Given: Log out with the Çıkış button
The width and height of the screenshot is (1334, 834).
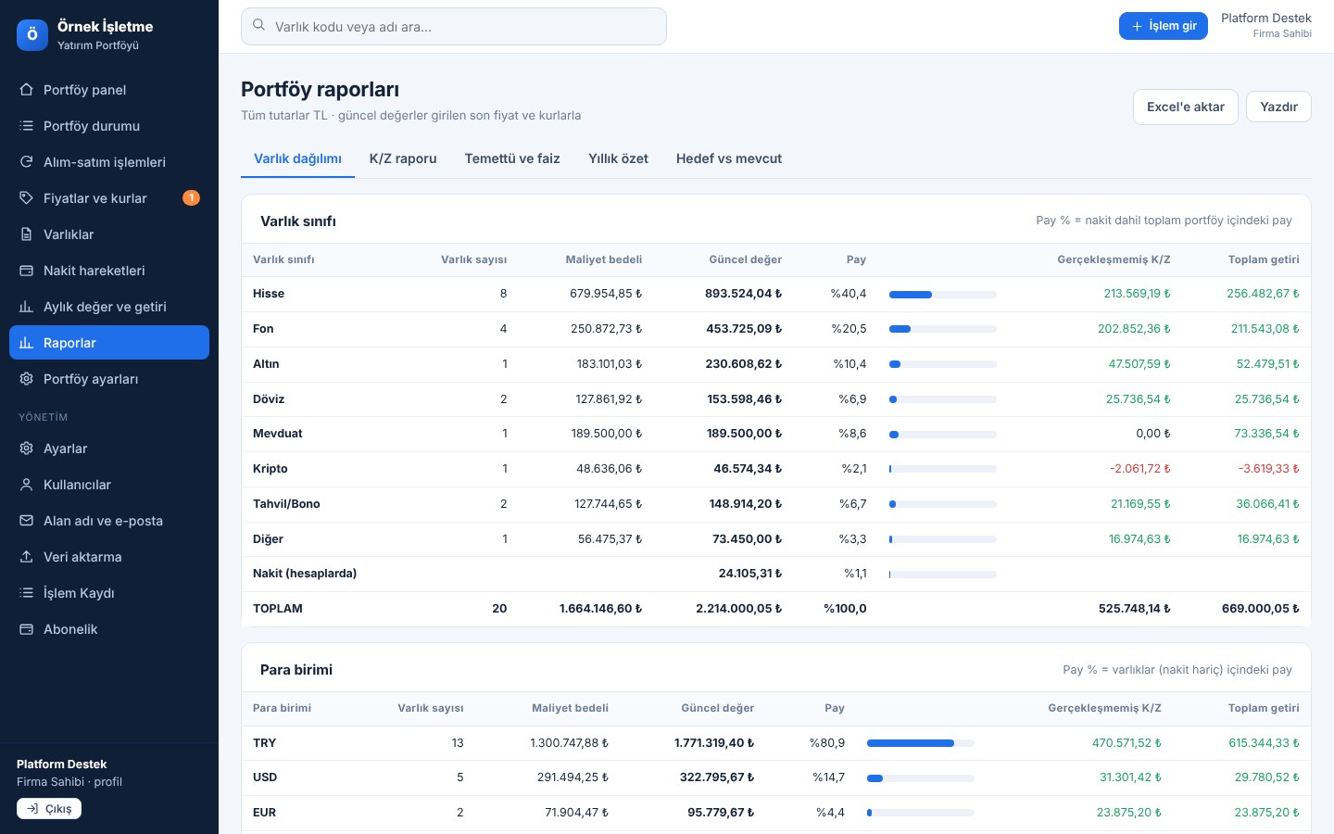Looking at the screenshot, I should point(49,809).
